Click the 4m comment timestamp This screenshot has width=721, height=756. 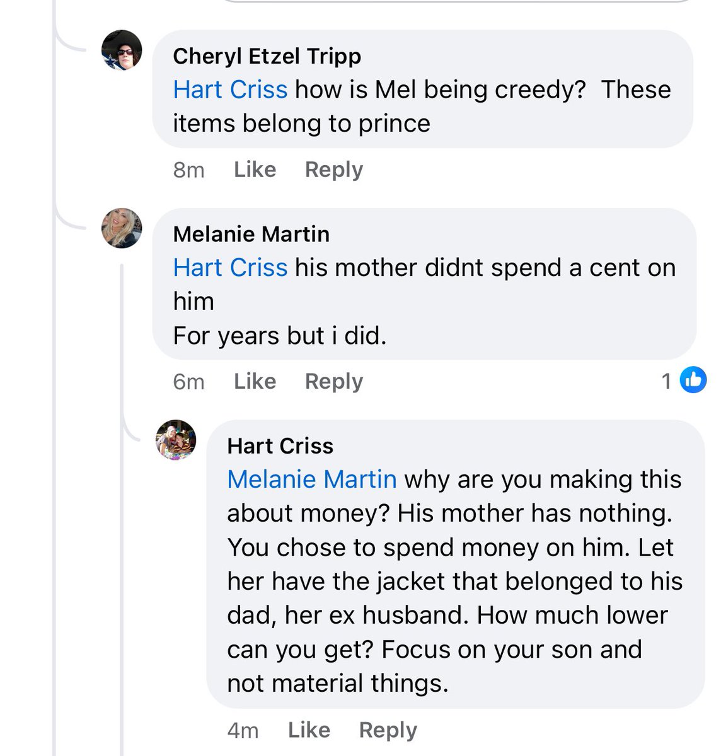tap(243, 730)
